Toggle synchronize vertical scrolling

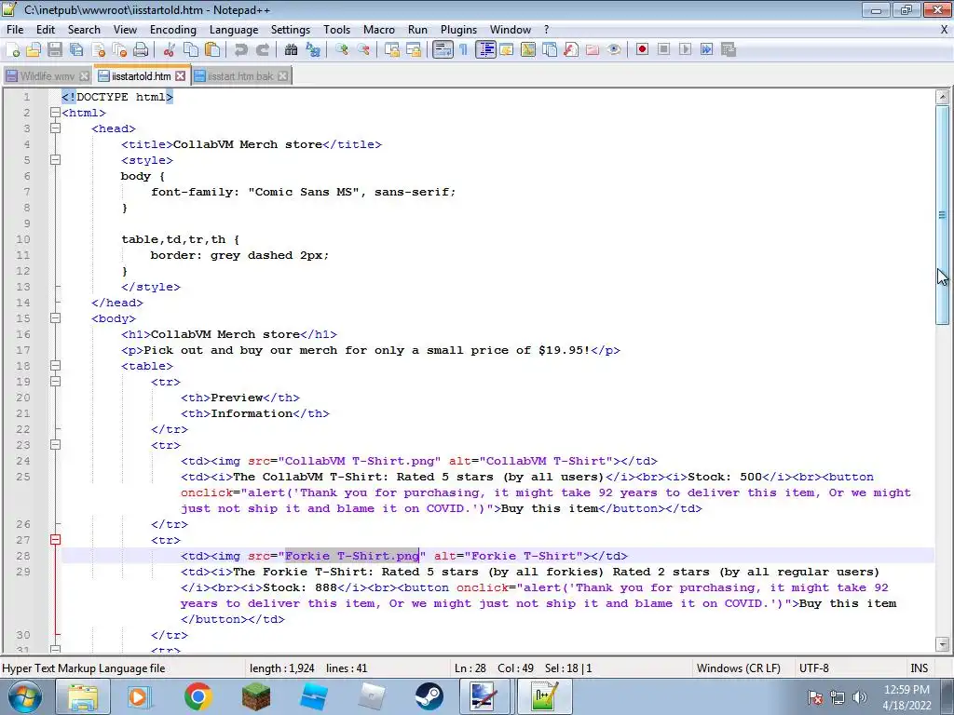(x=392, y=50)
